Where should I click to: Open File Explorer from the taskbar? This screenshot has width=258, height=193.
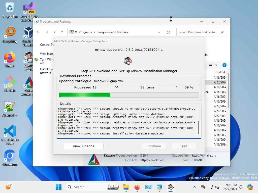[126, 187]
